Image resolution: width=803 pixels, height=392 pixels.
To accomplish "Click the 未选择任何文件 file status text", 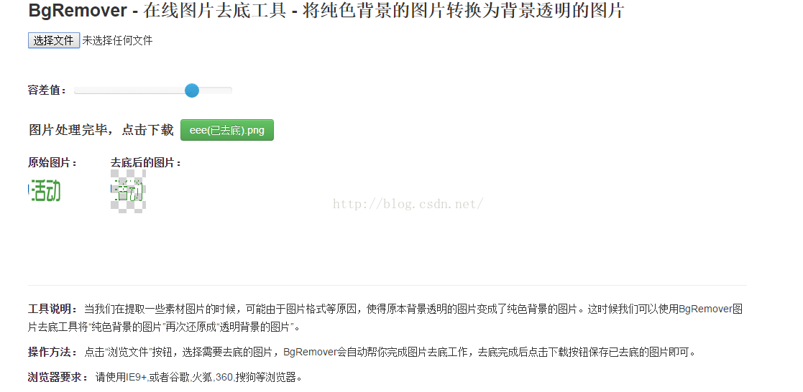I will click(x=117, y=40).
